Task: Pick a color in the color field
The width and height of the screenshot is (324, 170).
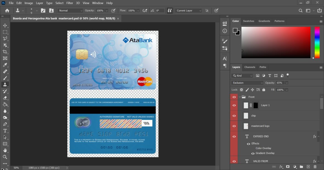Action: [x=276, y=42]
